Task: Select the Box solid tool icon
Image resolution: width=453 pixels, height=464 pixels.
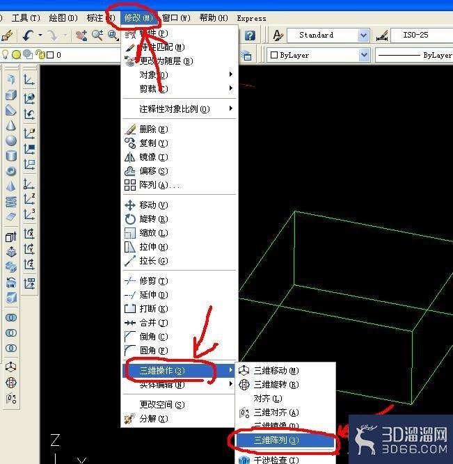Action: [11, 95]
